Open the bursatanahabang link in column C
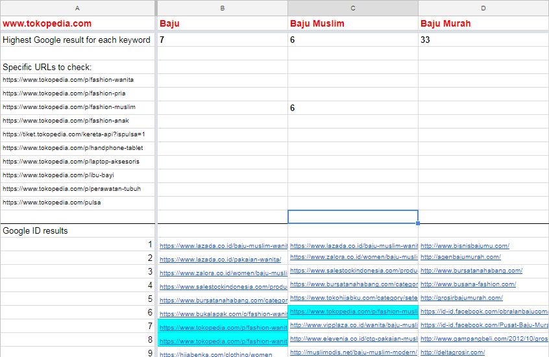This screenshot has width=549, height=357. click(x=354, y=284)
